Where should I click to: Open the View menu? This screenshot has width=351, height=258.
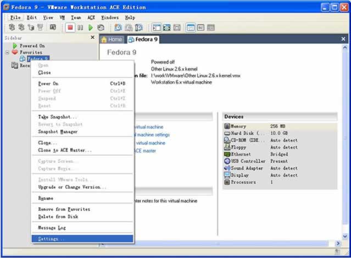(48, 18)
